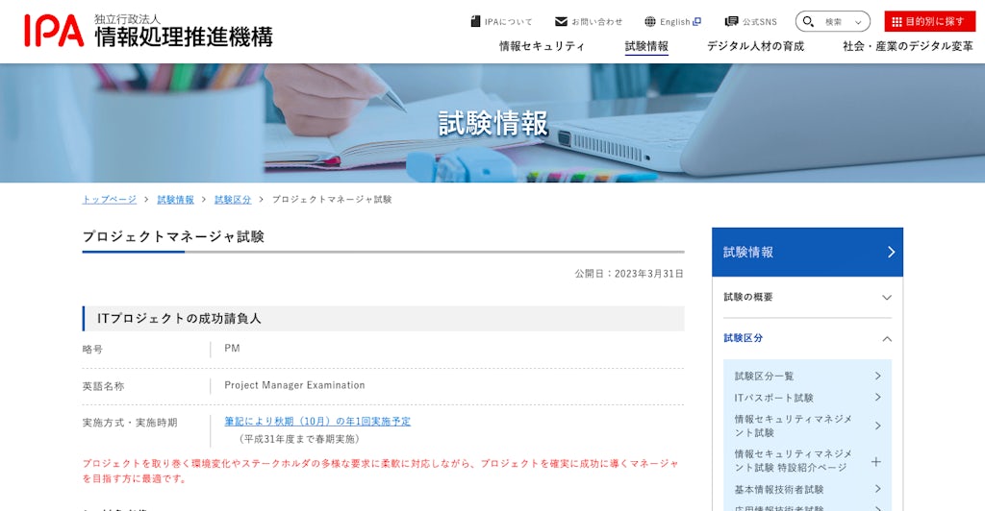Viewport: 985px width, 511px height.
Task: Click the arrow next to 試験区分一覧
Action: pyautogui.click(x=877, y=377)
